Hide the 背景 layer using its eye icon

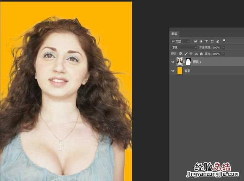click(173, 71)
